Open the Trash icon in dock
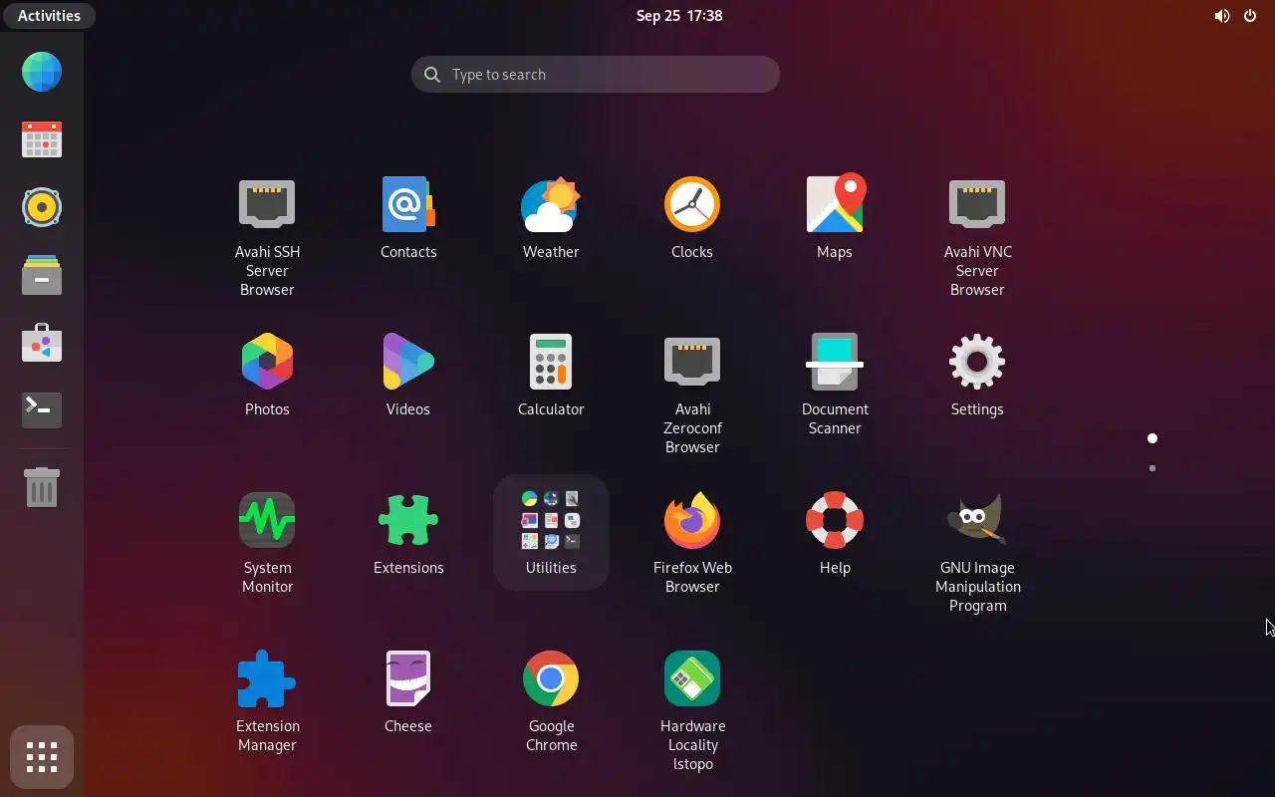1275x797 pixels. click(42, 487)
